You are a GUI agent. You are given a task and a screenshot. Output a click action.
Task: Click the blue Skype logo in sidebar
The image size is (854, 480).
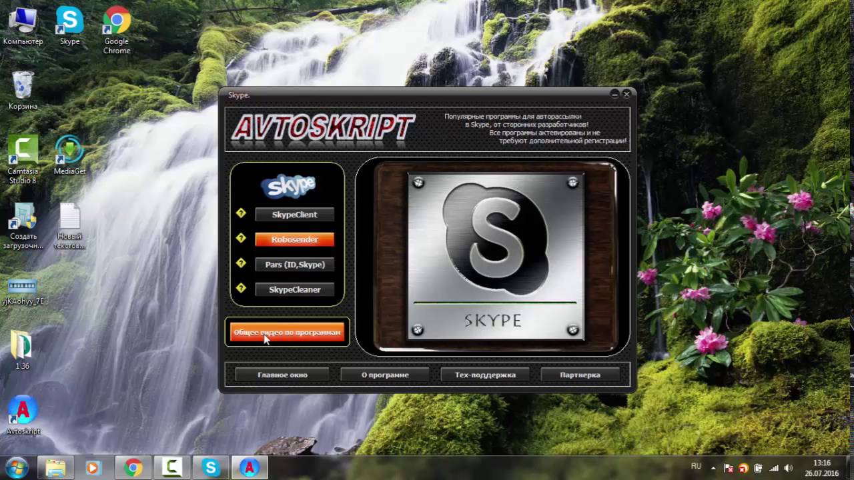coord(288,186)
